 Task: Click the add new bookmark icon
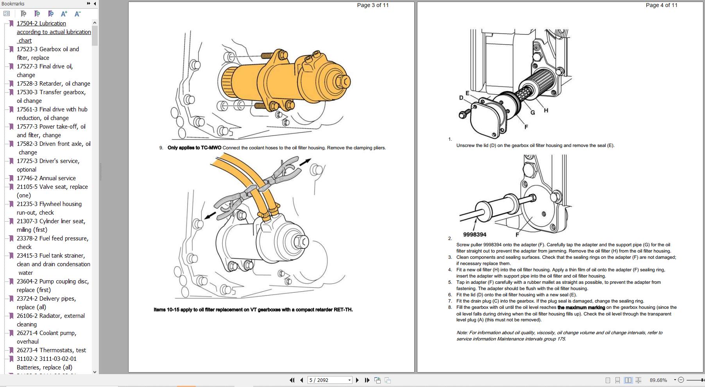pos(37,14)
